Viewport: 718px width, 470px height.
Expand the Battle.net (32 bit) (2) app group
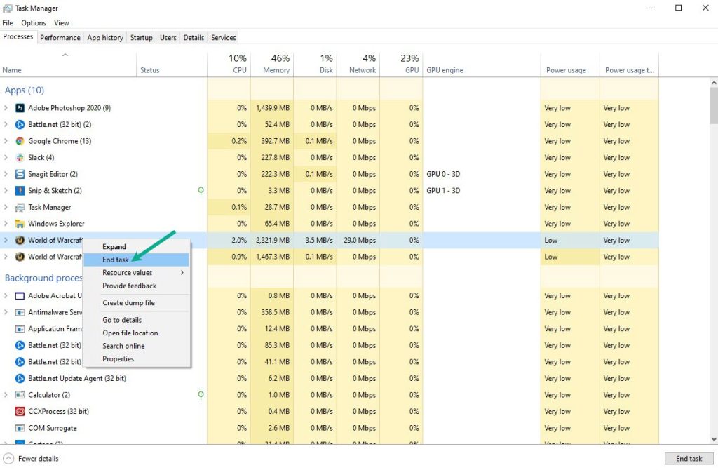pos(6,125)
